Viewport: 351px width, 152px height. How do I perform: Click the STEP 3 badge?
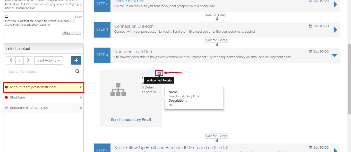click(102, 29)
